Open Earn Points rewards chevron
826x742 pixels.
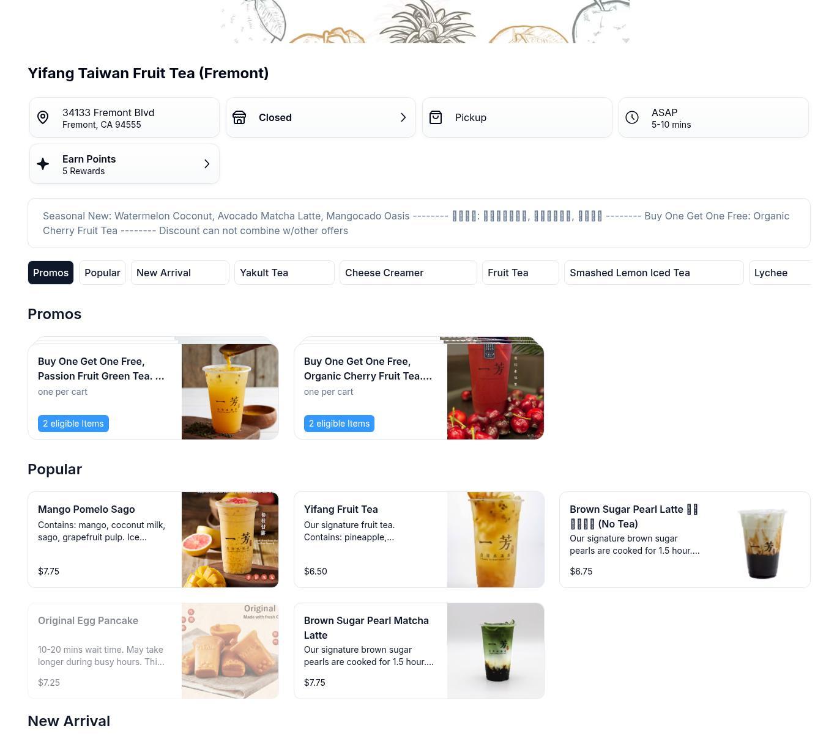click(x=207, y=164)
